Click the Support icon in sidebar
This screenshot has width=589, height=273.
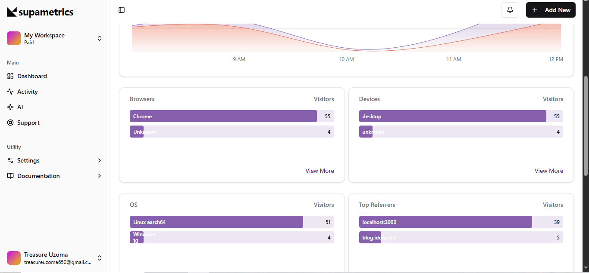[10, 123]
